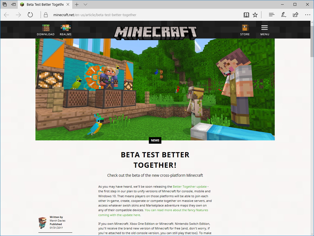Click the set these tabs aside icon
314x236 pixels.
pos(13,4)
